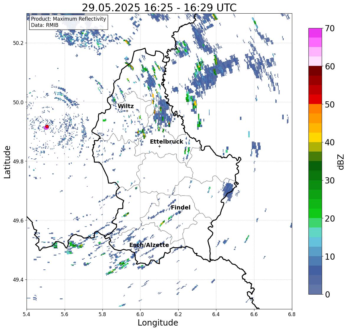Click the Esch/Alzette city label
This screenshot has width=348, height=330.
click(x=149, y=245)
